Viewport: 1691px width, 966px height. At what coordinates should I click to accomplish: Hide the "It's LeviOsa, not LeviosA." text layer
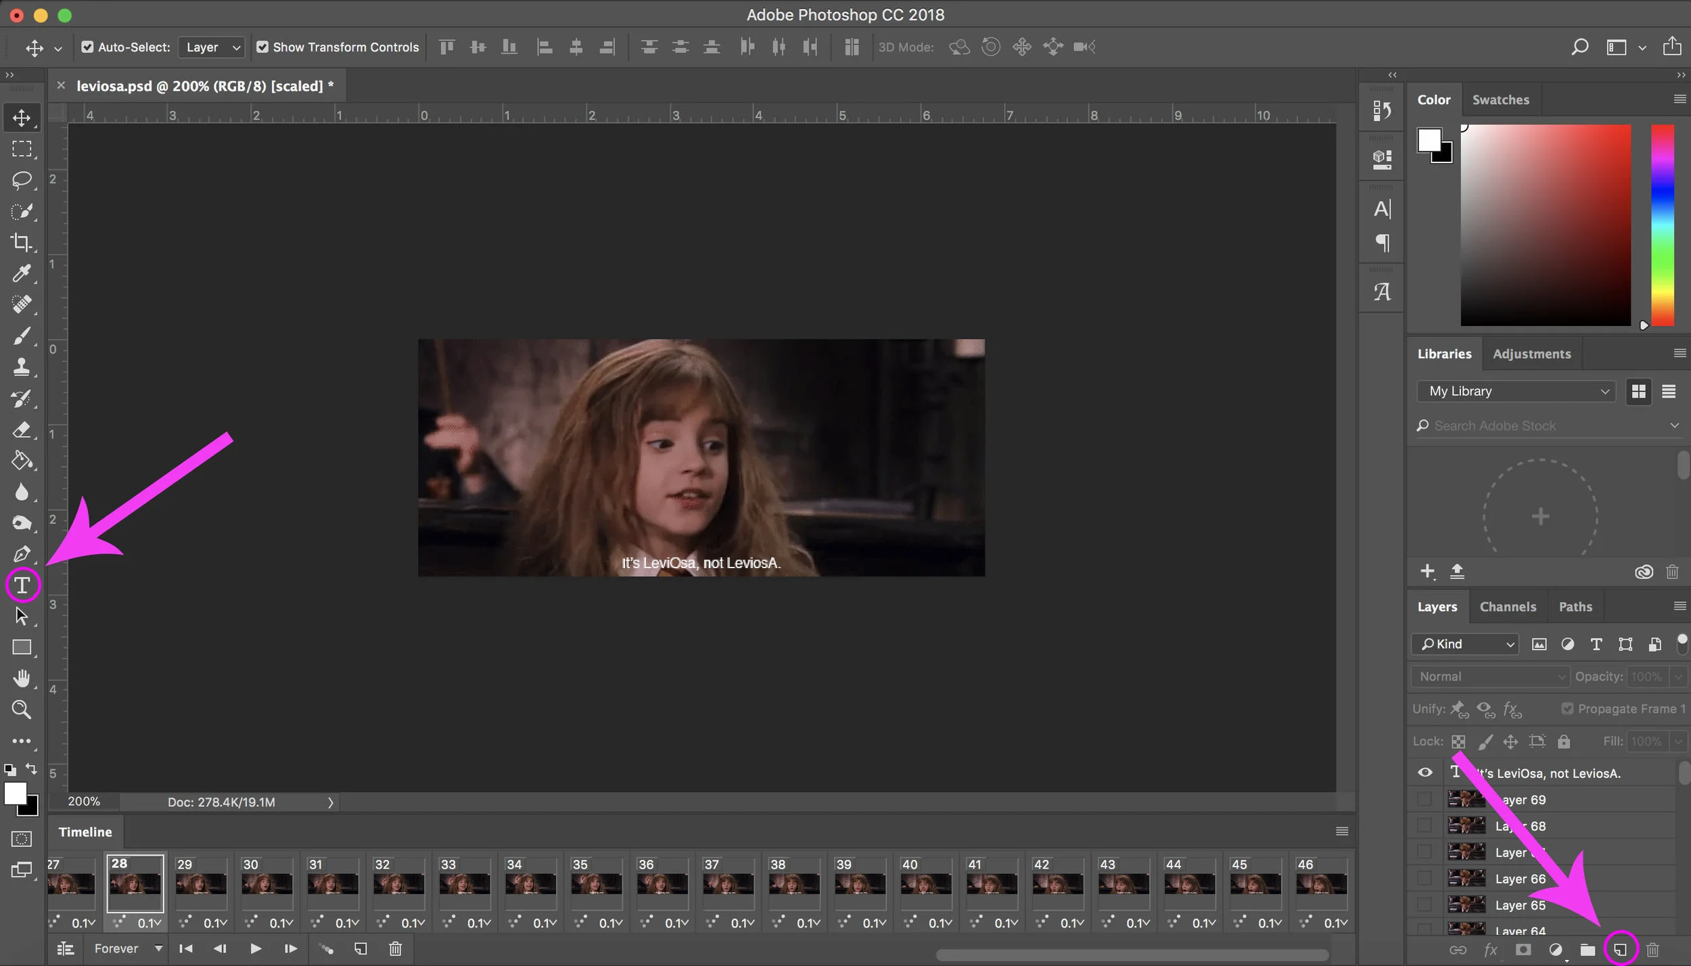(1425, 773)
